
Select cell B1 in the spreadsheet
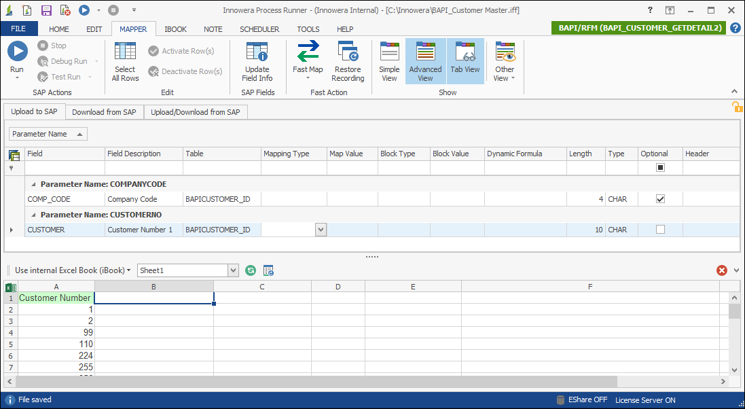tap(154, 297)
